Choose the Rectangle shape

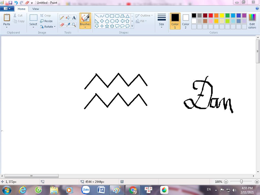(112, 16)
